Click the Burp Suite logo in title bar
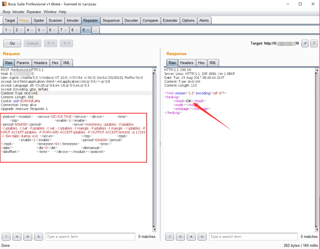320x249 pixels. pos(4,4)
